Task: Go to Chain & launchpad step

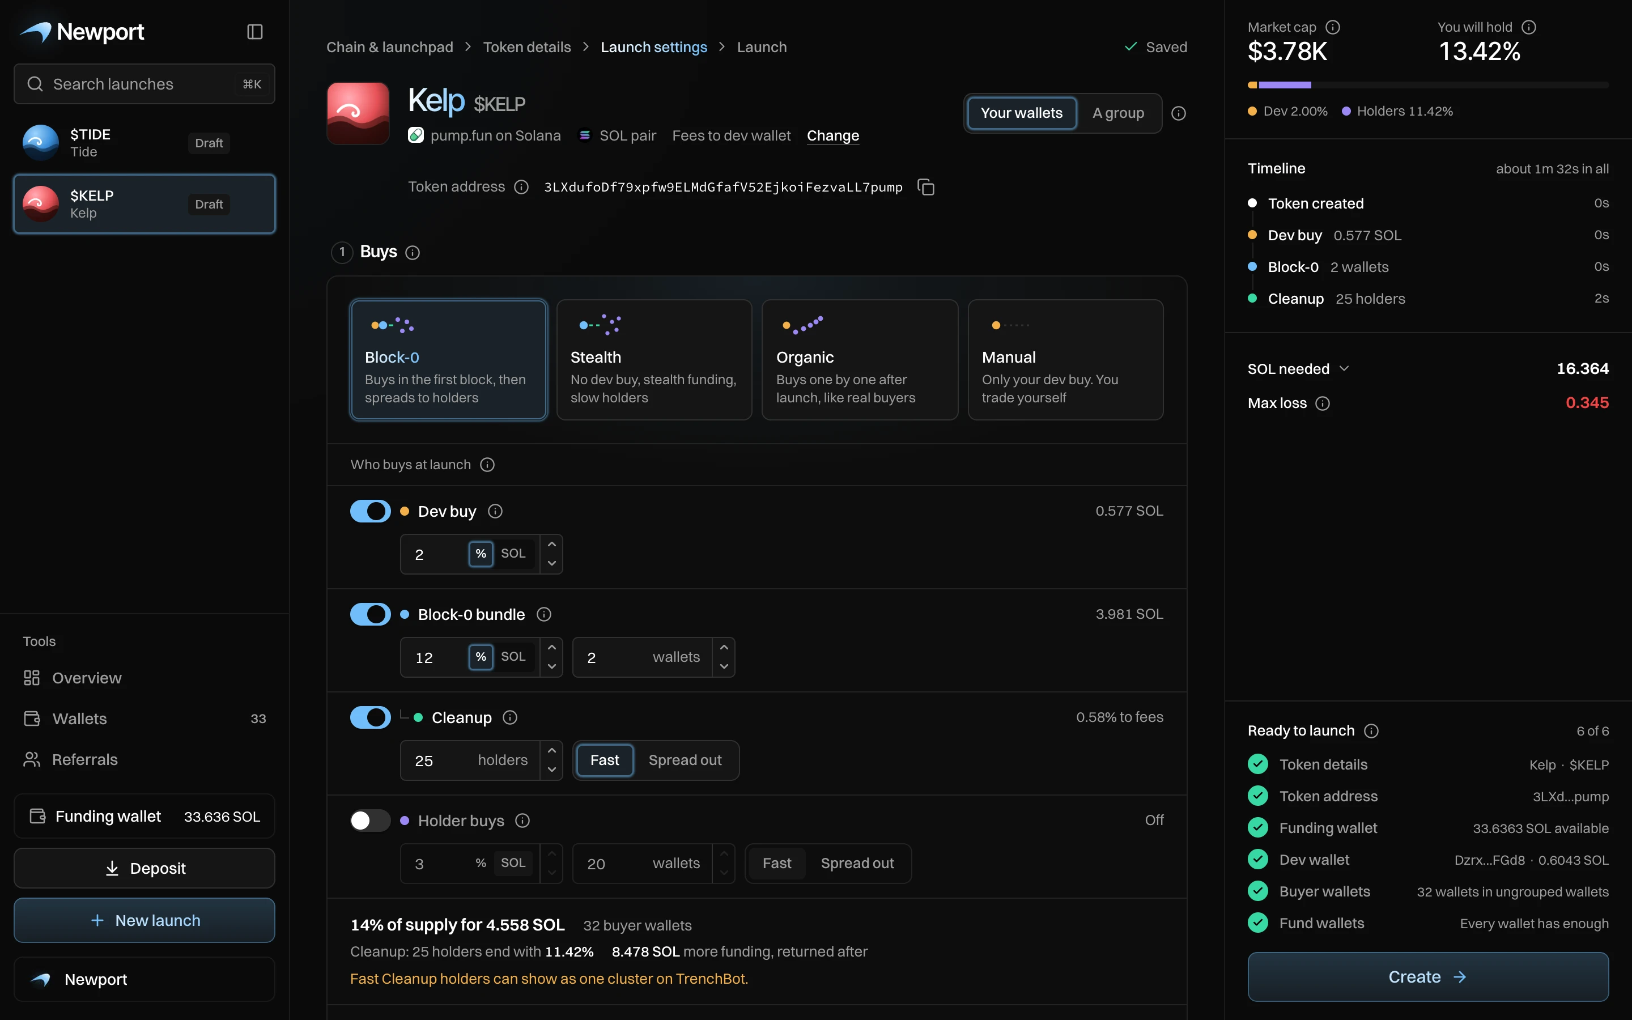Action: [390, 47]
